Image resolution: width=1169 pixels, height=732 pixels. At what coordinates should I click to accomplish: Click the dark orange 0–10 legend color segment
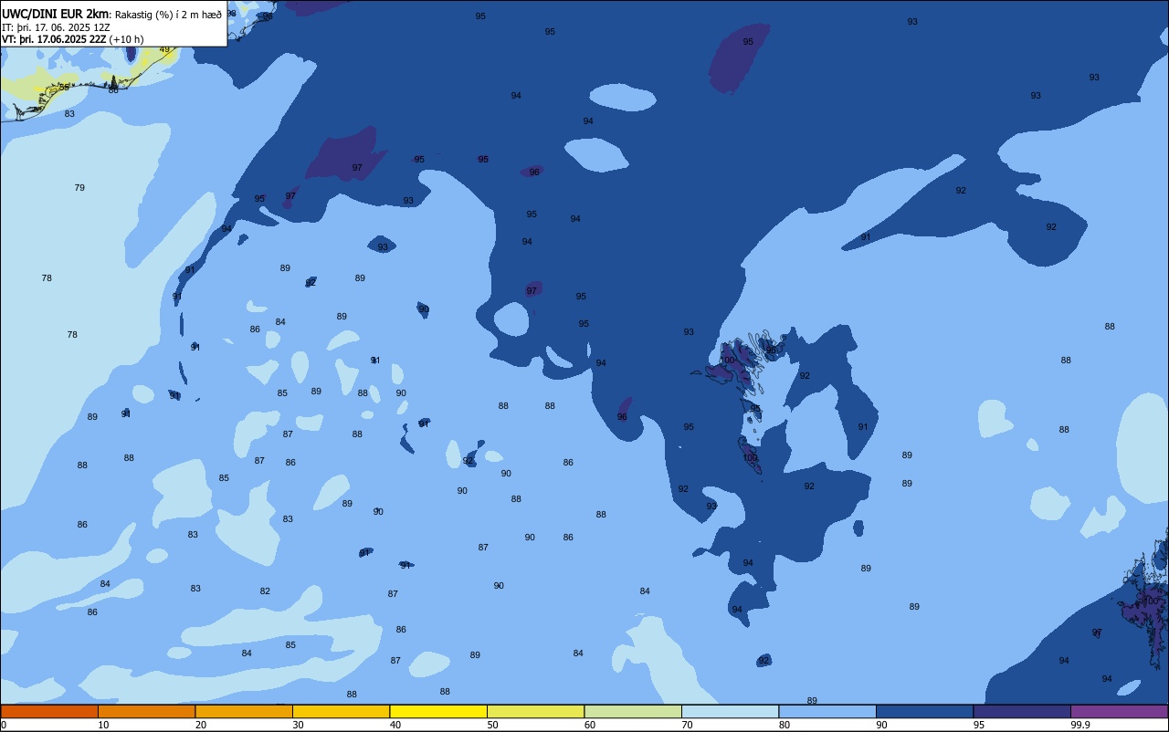(x=49, y=711)
